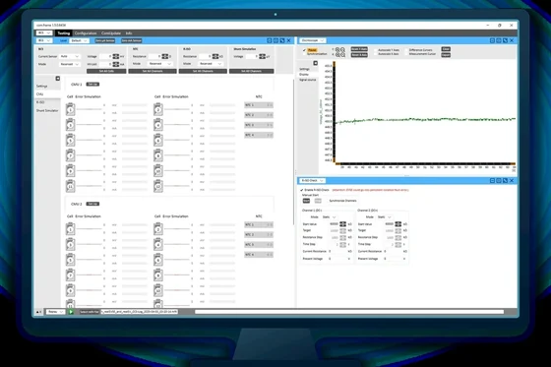The width and height of the screenshot is (551, 367).
Task: Click the CMU 1 Set Up button
Action: (x=92, y=84)
